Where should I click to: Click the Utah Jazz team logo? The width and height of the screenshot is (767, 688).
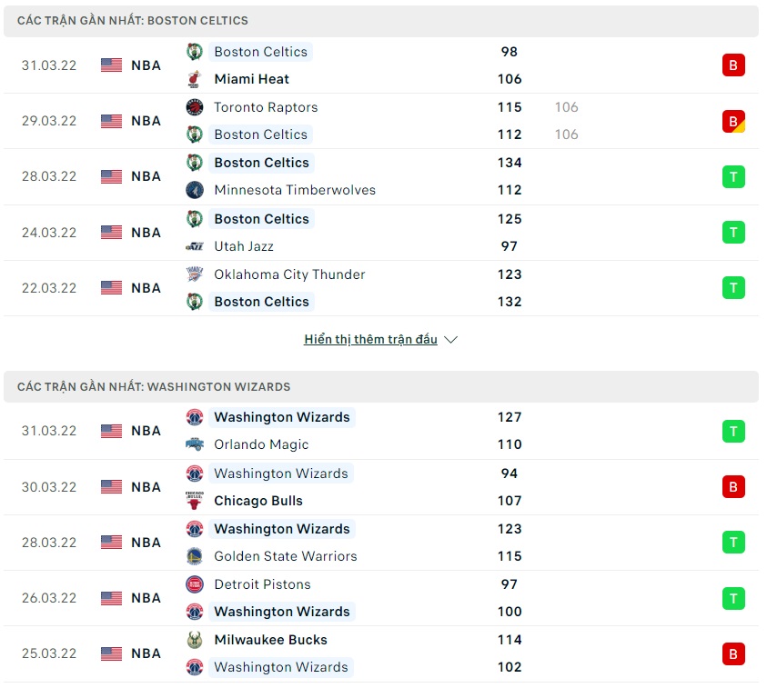coord(194,246)
